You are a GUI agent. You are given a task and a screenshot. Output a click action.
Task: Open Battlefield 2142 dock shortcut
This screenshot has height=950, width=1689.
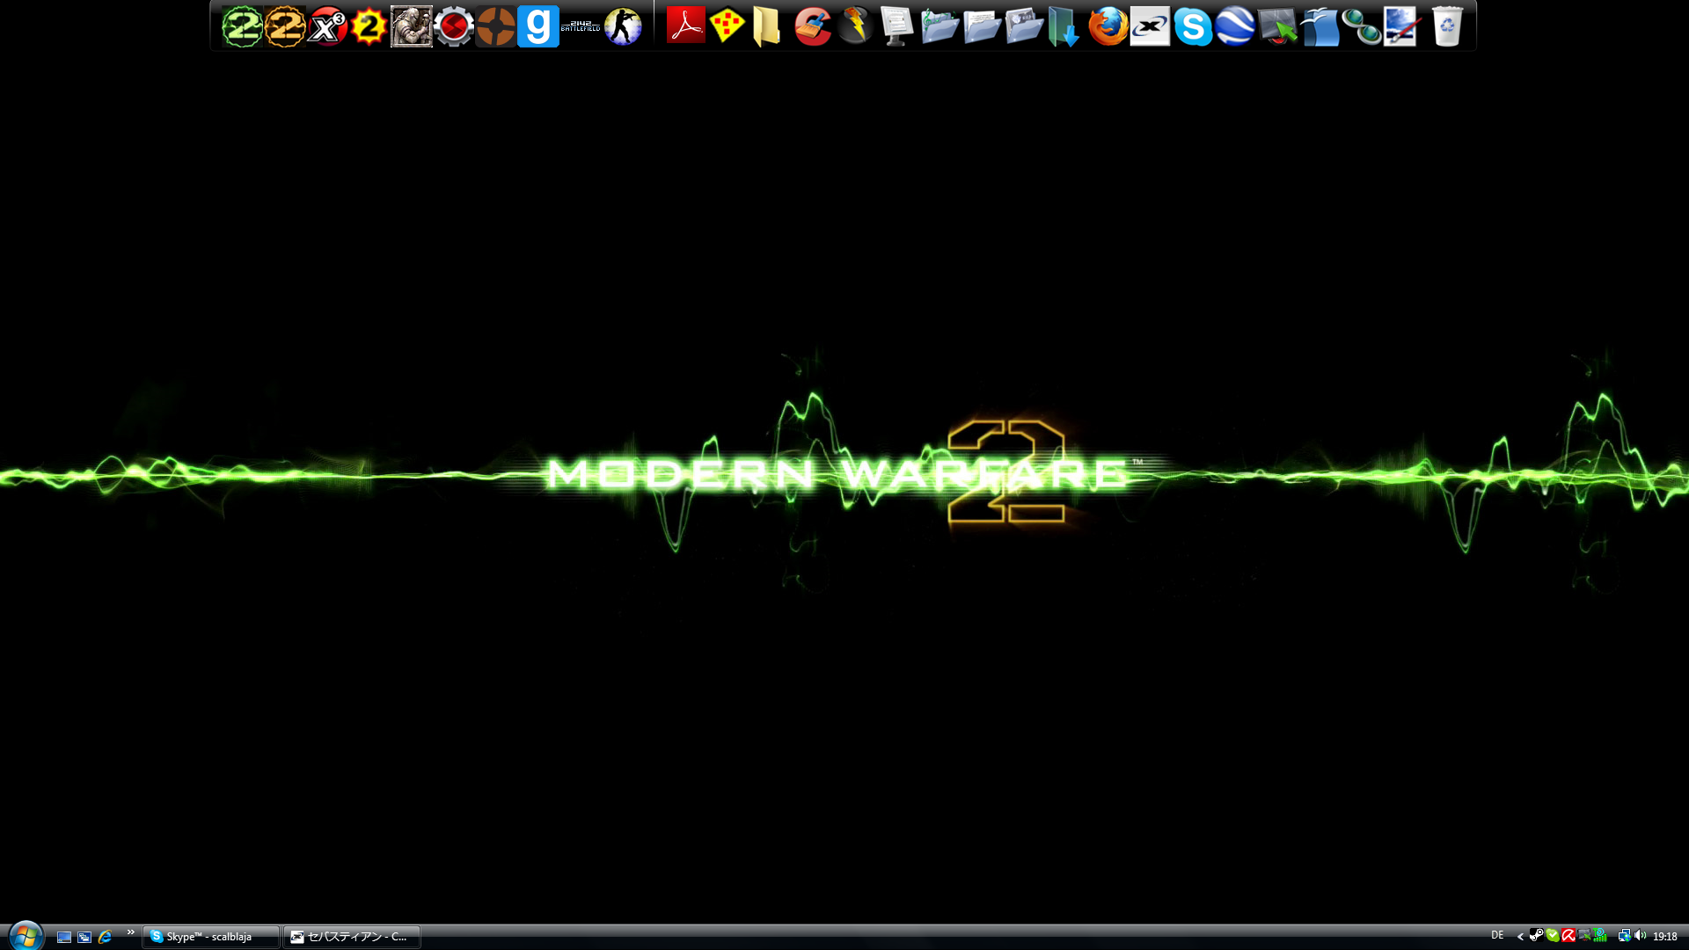pos(581,26)
